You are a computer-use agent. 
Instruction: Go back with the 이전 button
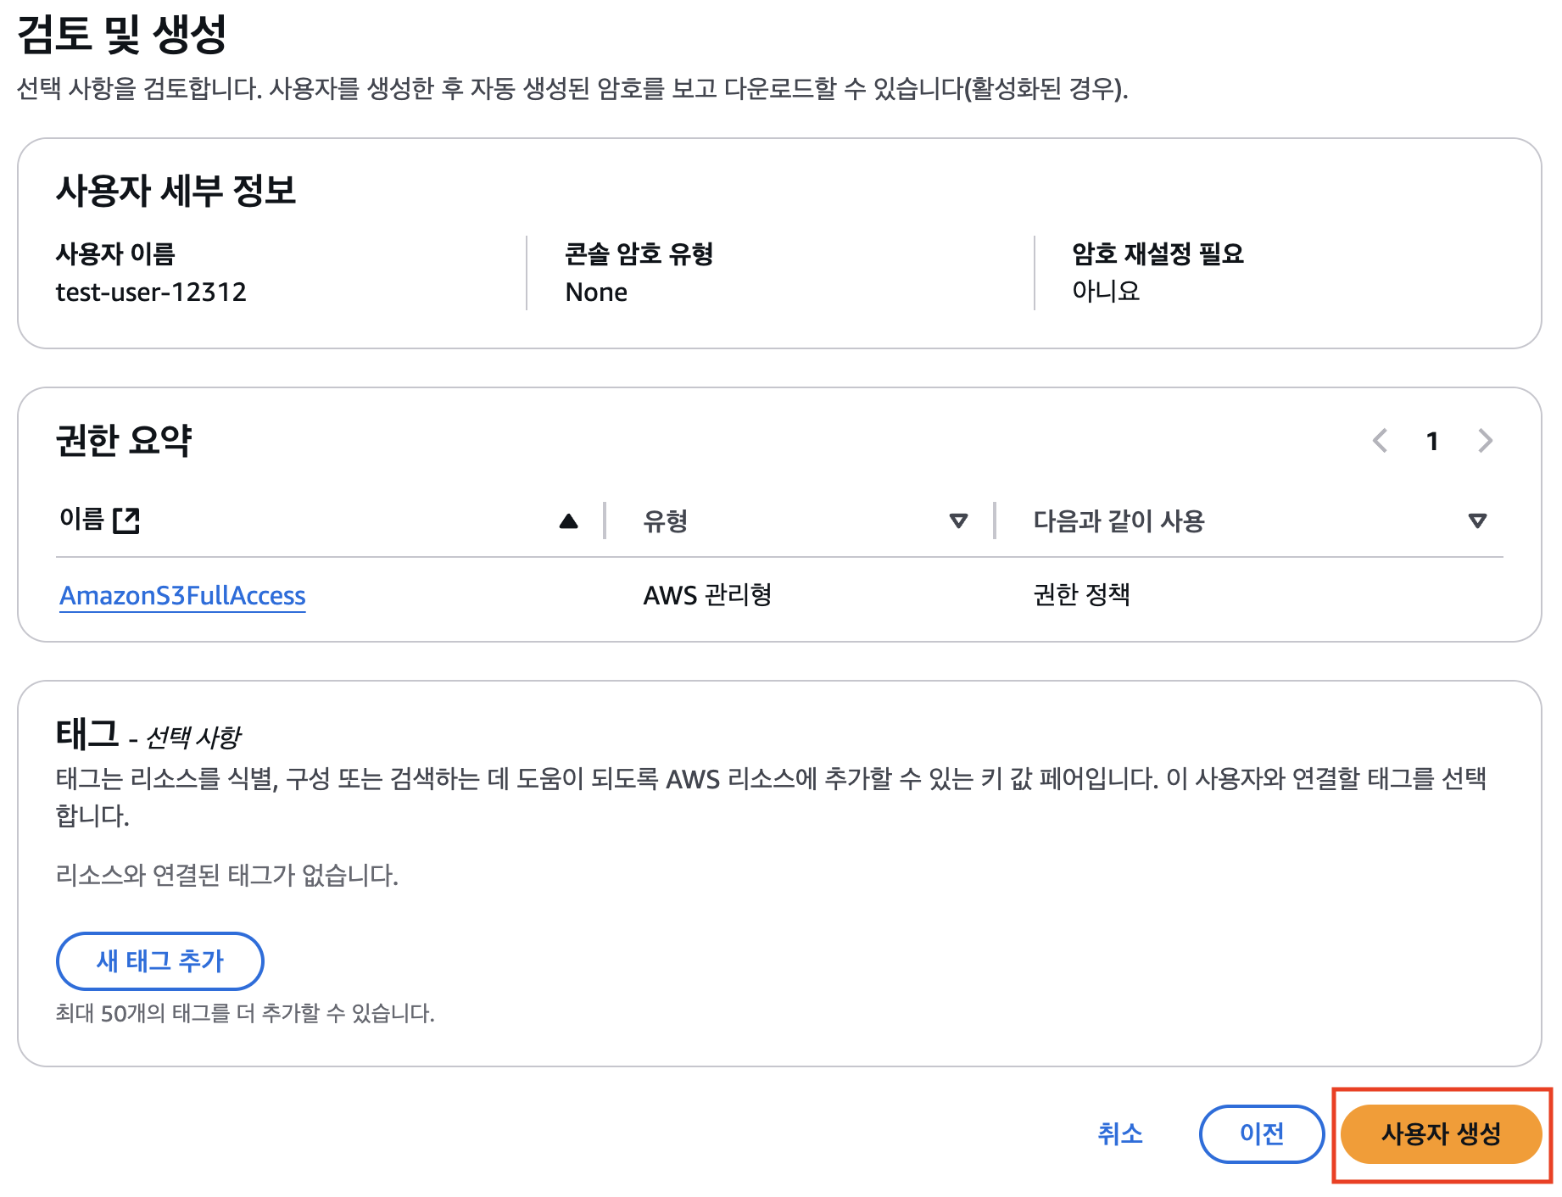[x=1262, y=1133]
